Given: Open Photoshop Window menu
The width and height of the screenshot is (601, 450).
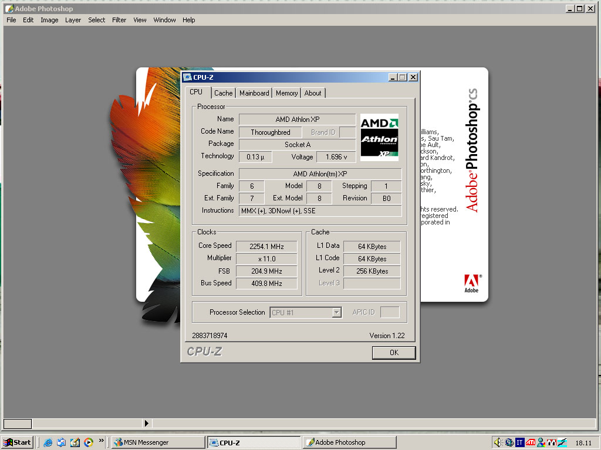Looking at the screenshot, I should [164, 20].
